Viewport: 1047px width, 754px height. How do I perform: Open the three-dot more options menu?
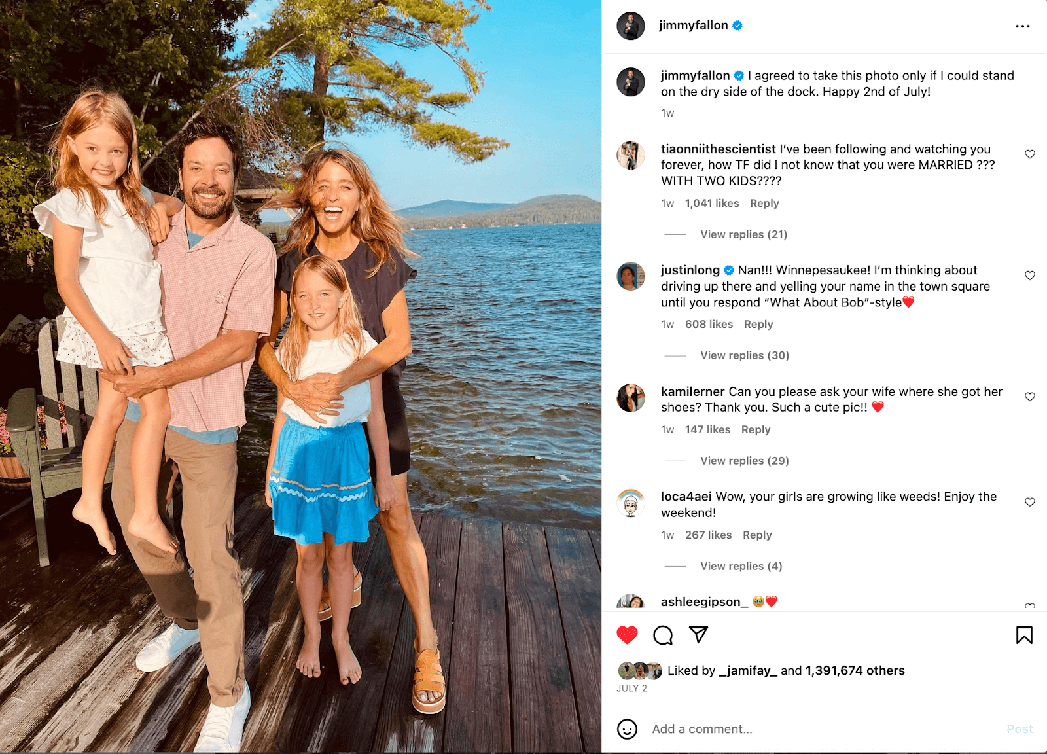coord(1022,26)
